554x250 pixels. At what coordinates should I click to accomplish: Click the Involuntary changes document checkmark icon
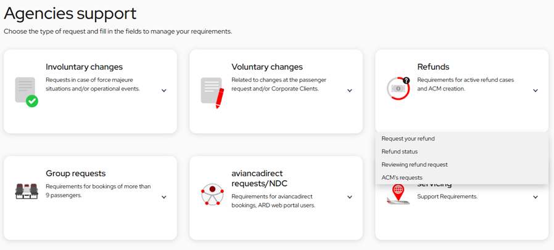tap(26, 91)
